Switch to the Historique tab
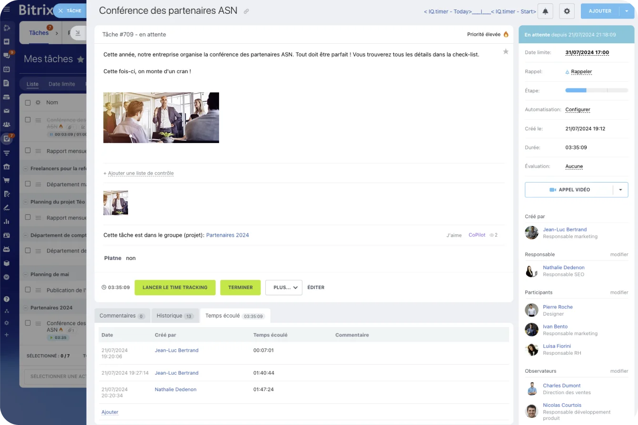The height and width of the screenshot is (425, 638). click(x=174, y=316)
